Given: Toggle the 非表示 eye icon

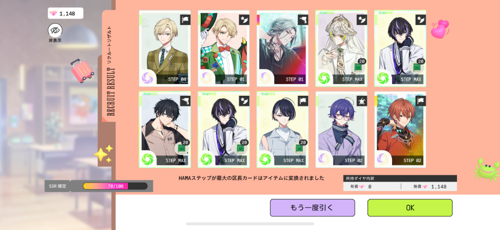Looking at the screenshot, I should [x=55, y=31].
